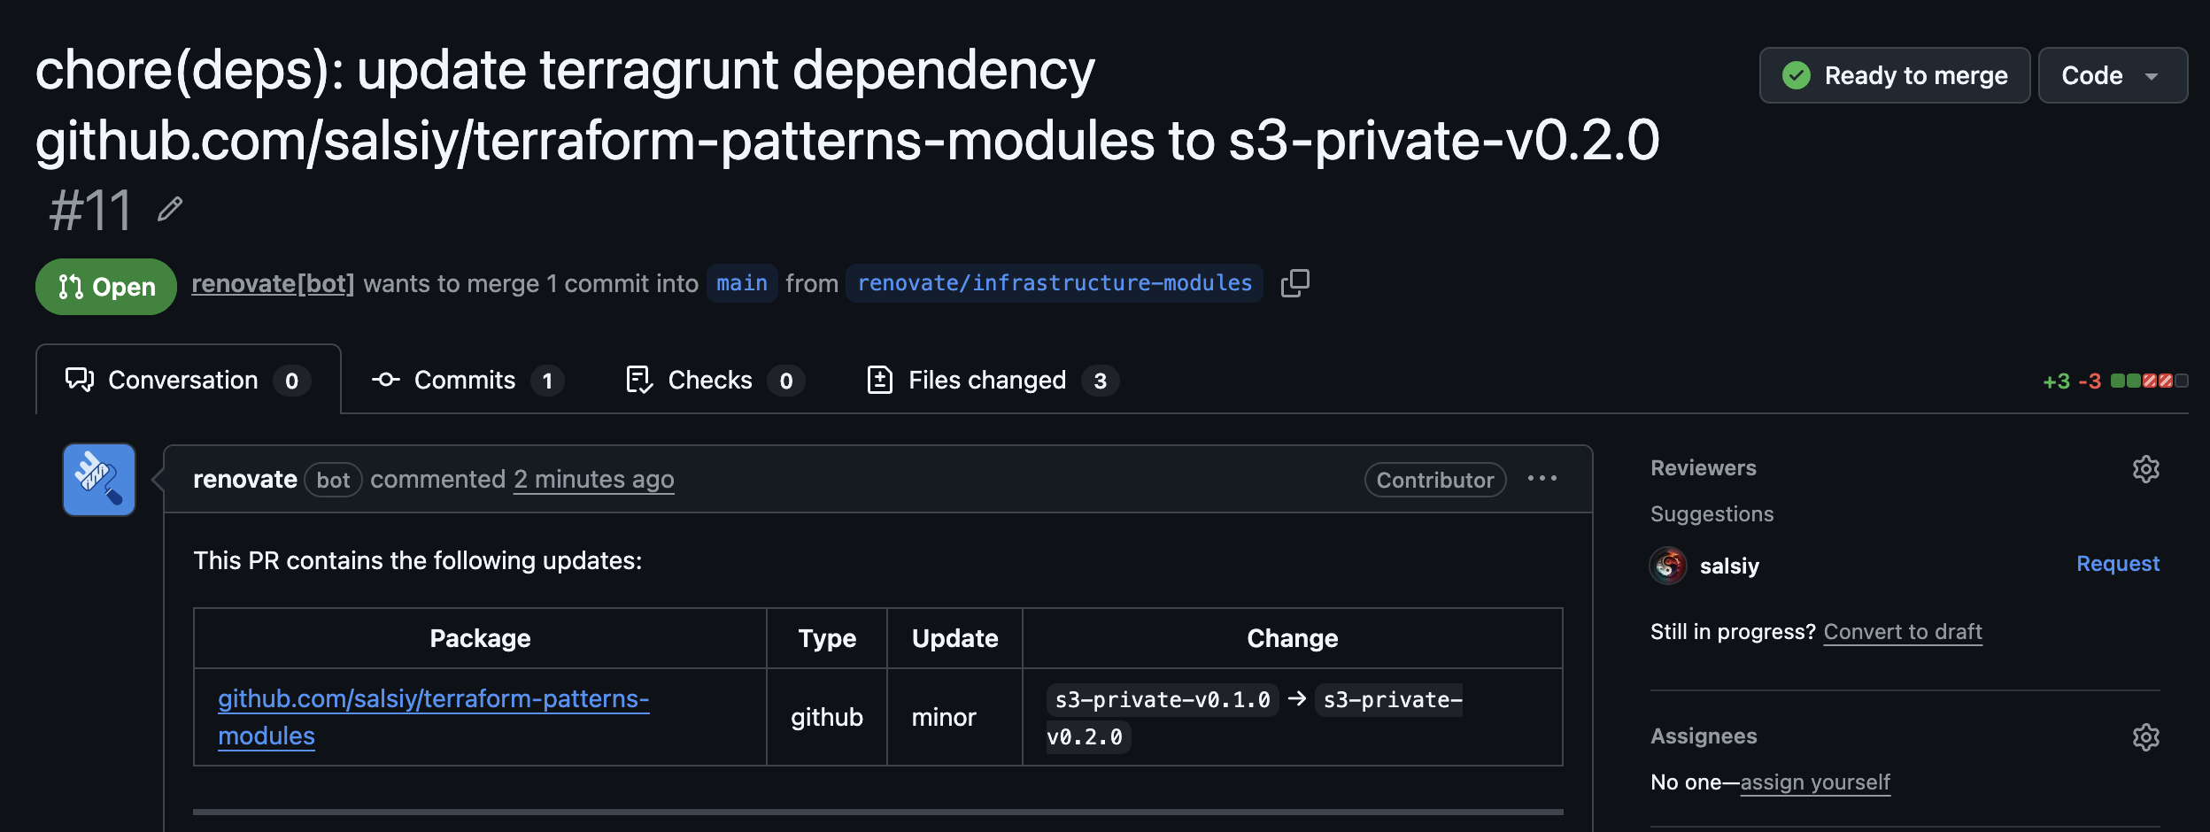
Task: Click the assign yourself link
Action: coord(1815,782)
